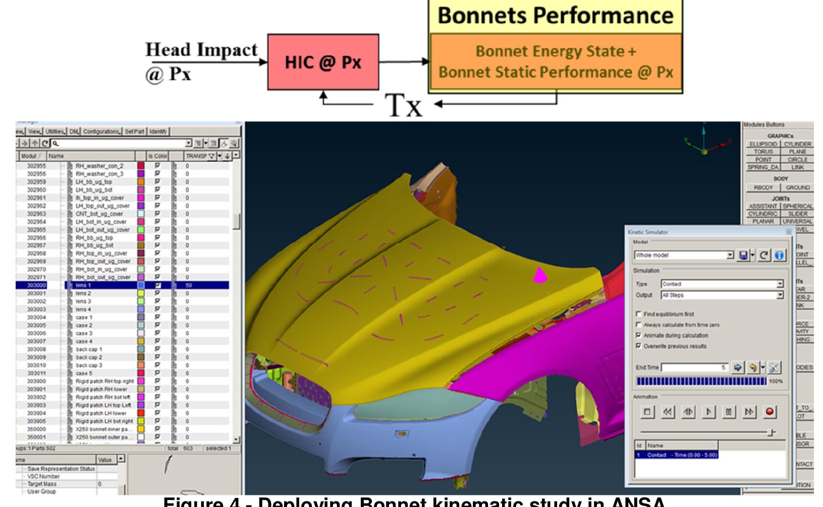
Task: Open Output All Steps dropdown
Action: coord(780,295)
